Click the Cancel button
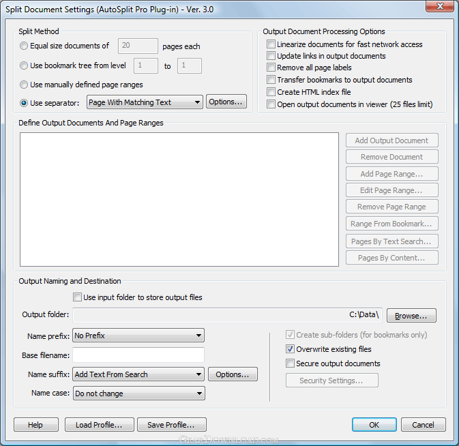Screen dimensions: 459x446 pos(424,425)
